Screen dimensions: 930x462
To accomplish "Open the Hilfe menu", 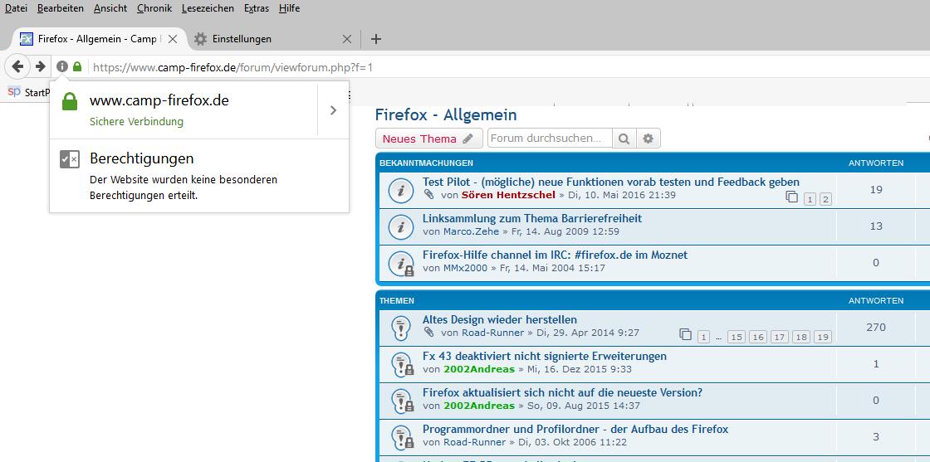I will (290, 8).
